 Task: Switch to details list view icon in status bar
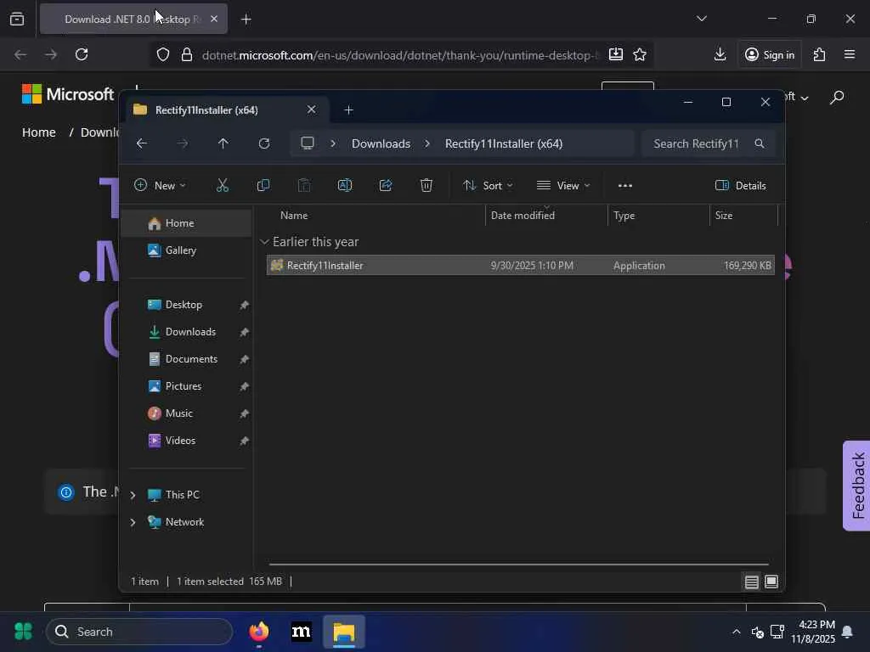pyautogui.click(x=751, y=582)
